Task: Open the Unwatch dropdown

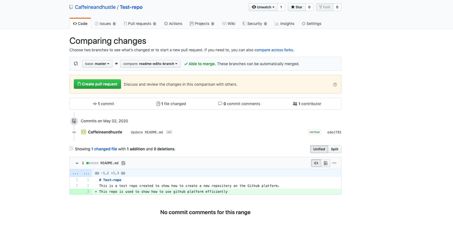Action: click(263, 7)
